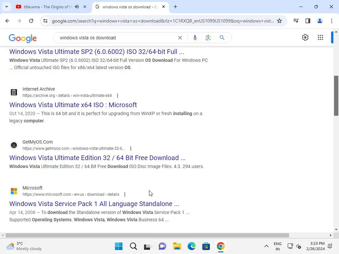Open the Chat app on the taskbar
This screenshot has height=254, width=339.
pyautogui.click(x=162, y=246)
